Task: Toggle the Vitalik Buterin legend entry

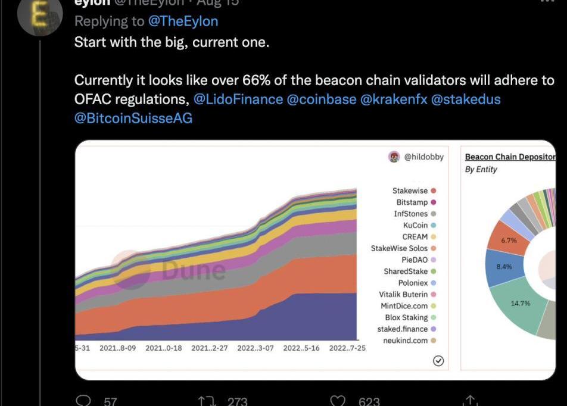Action: point(404,295)
